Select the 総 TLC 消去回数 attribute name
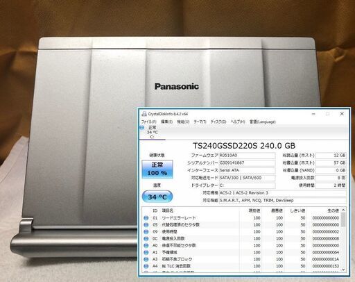The width and height of the screenshot is (355, 282). click(176, 266)
